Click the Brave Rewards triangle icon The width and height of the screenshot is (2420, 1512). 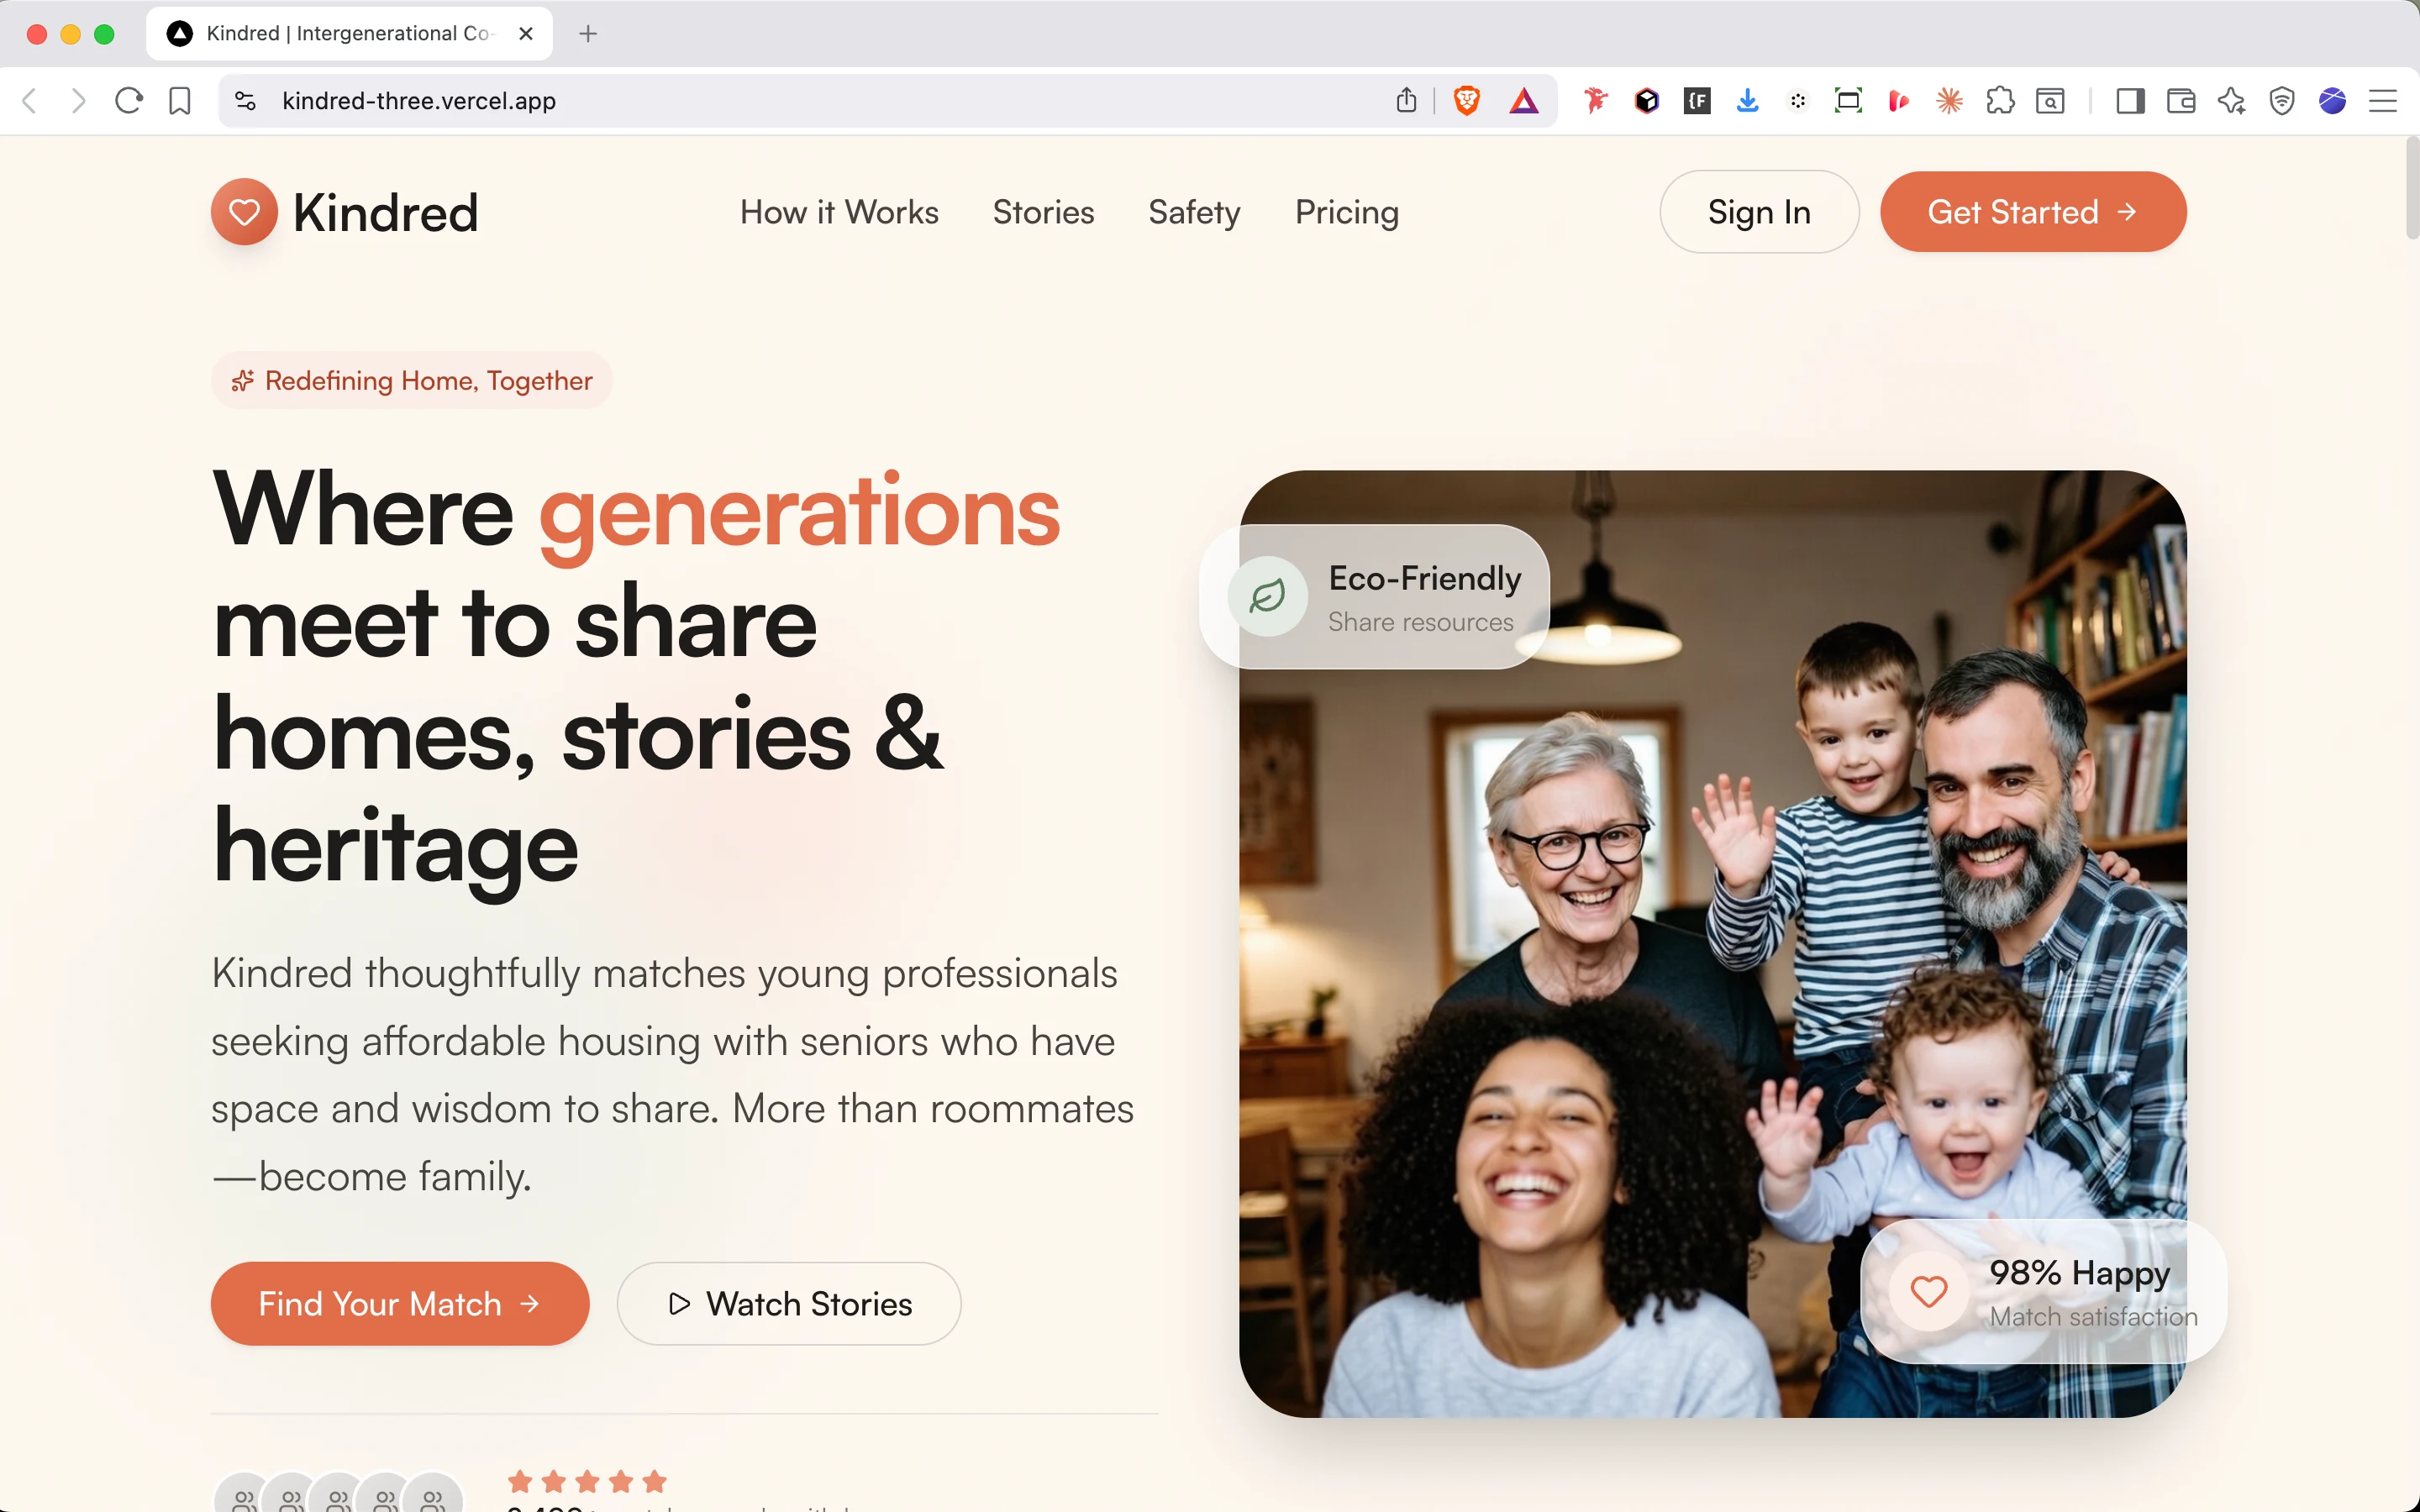(1523, 101)
